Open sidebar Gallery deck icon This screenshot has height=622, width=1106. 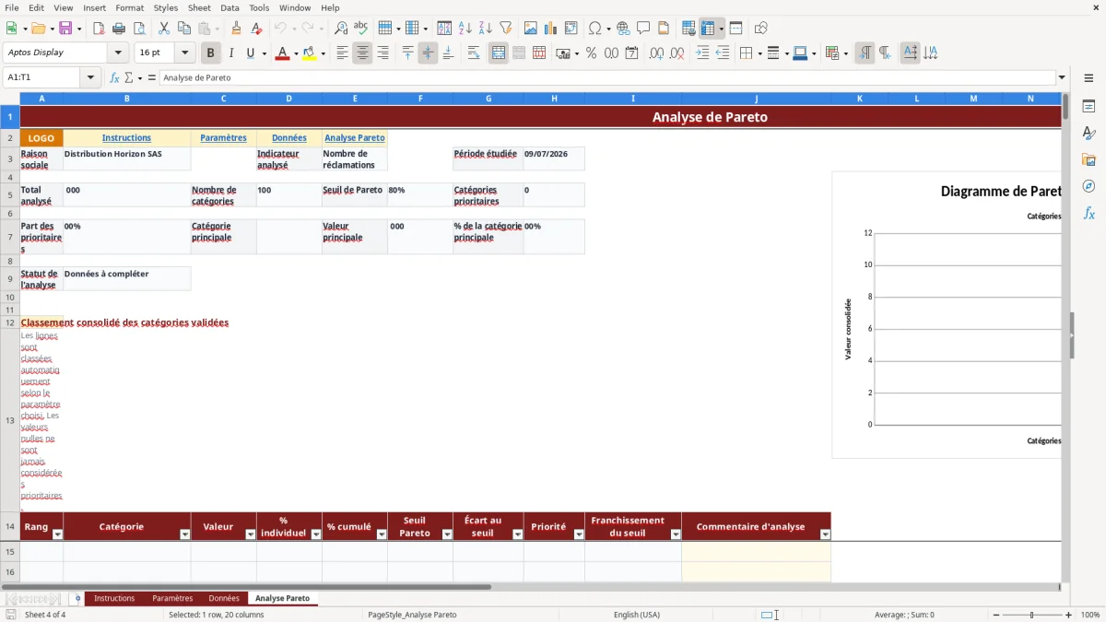(1088, 159)
